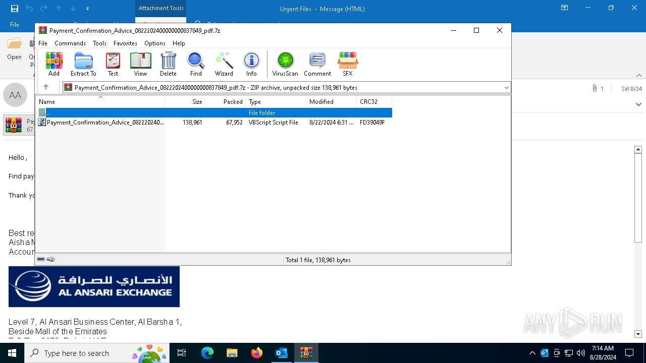Open the Tools menu in WinRAR
The width and height of the screenshot is (646, 363).
(x=99, y=43)
